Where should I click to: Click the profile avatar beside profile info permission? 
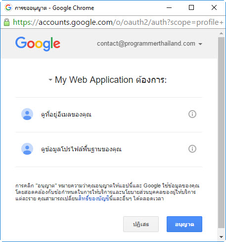[27, 149]
